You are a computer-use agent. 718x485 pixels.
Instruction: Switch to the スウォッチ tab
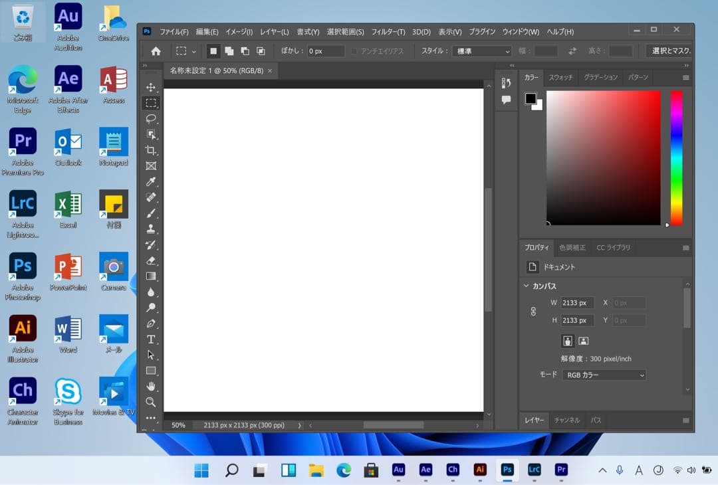point(560,78)
